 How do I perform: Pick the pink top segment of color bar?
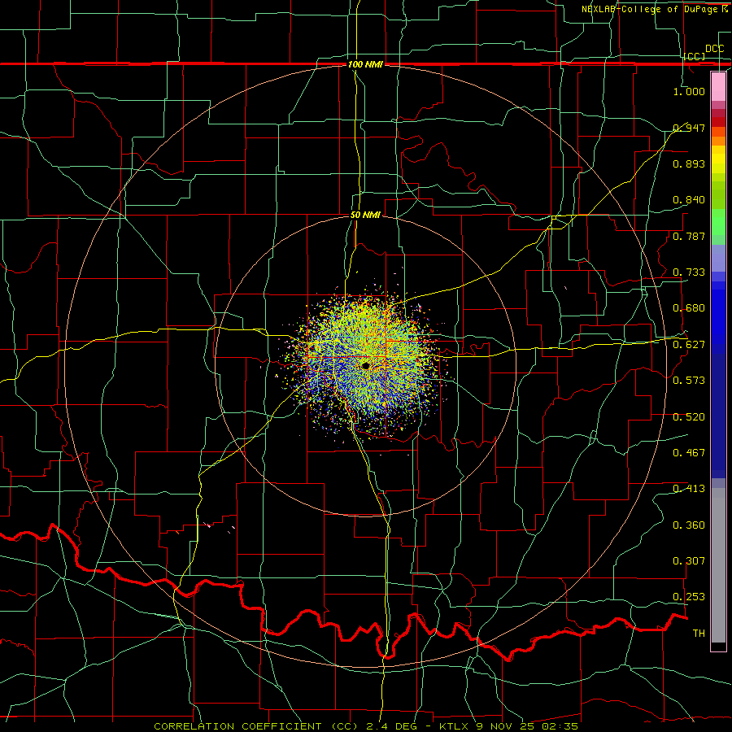(718, 86)
